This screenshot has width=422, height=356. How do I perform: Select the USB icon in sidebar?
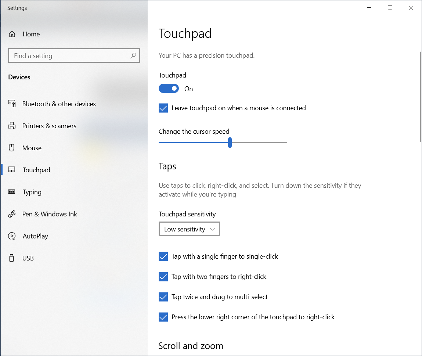(12, 258)
